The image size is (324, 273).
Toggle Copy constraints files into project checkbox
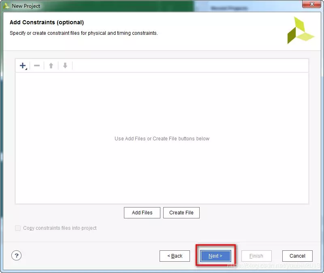tap(18, 228)
